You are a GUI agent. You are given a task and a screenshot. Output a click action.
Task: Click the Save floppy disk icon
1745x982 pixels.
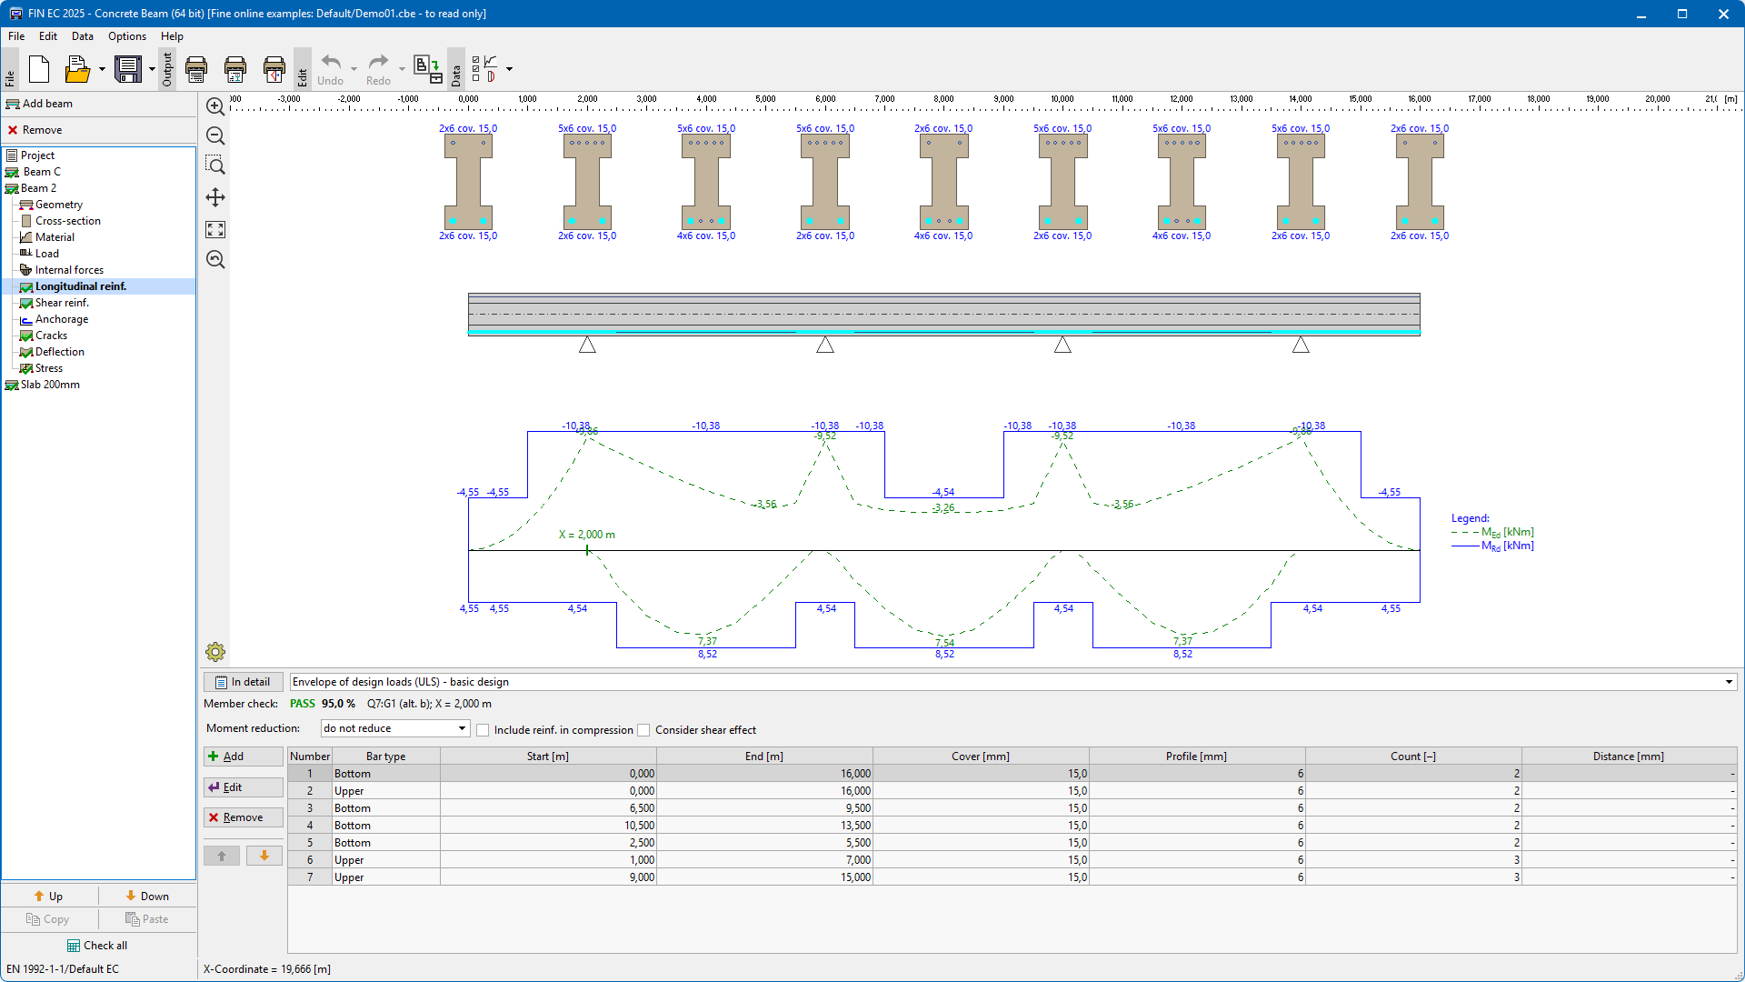tap(128, 69)
